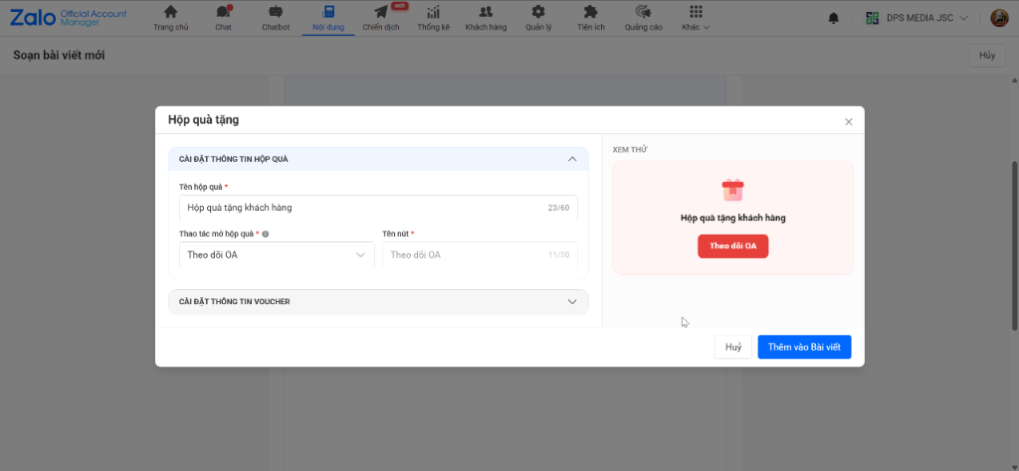Click Thêm vào Bài viết button
Screen dimensions: 1019x471
pyautogui.click(x=804, y=347)
